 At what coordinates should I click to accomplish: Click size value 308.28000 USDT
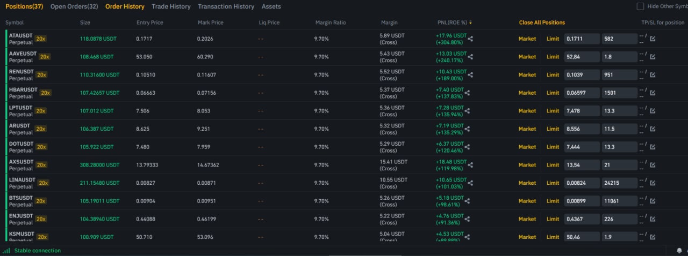click(99, 165)
